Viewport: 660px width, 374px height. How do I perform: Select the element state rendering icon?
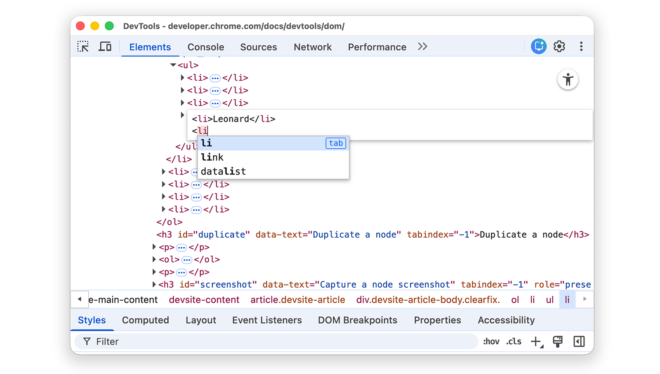558,341
